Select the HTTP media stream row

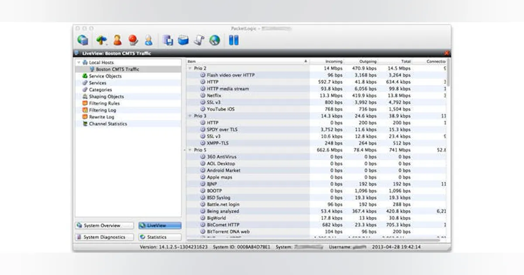tap(317, 89)
